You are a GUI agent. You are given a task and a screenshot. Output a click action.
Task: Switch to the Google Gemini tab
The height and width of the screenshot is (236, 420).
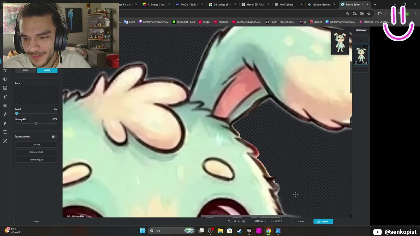click(x=322, y=5)
